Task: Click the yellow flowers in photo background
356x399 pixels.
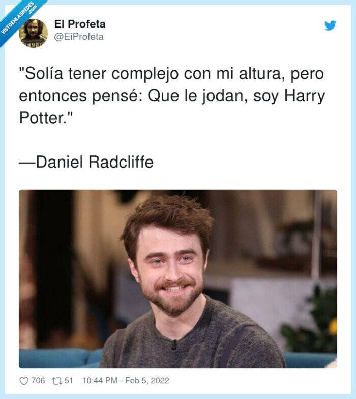Action: [332, 326]
